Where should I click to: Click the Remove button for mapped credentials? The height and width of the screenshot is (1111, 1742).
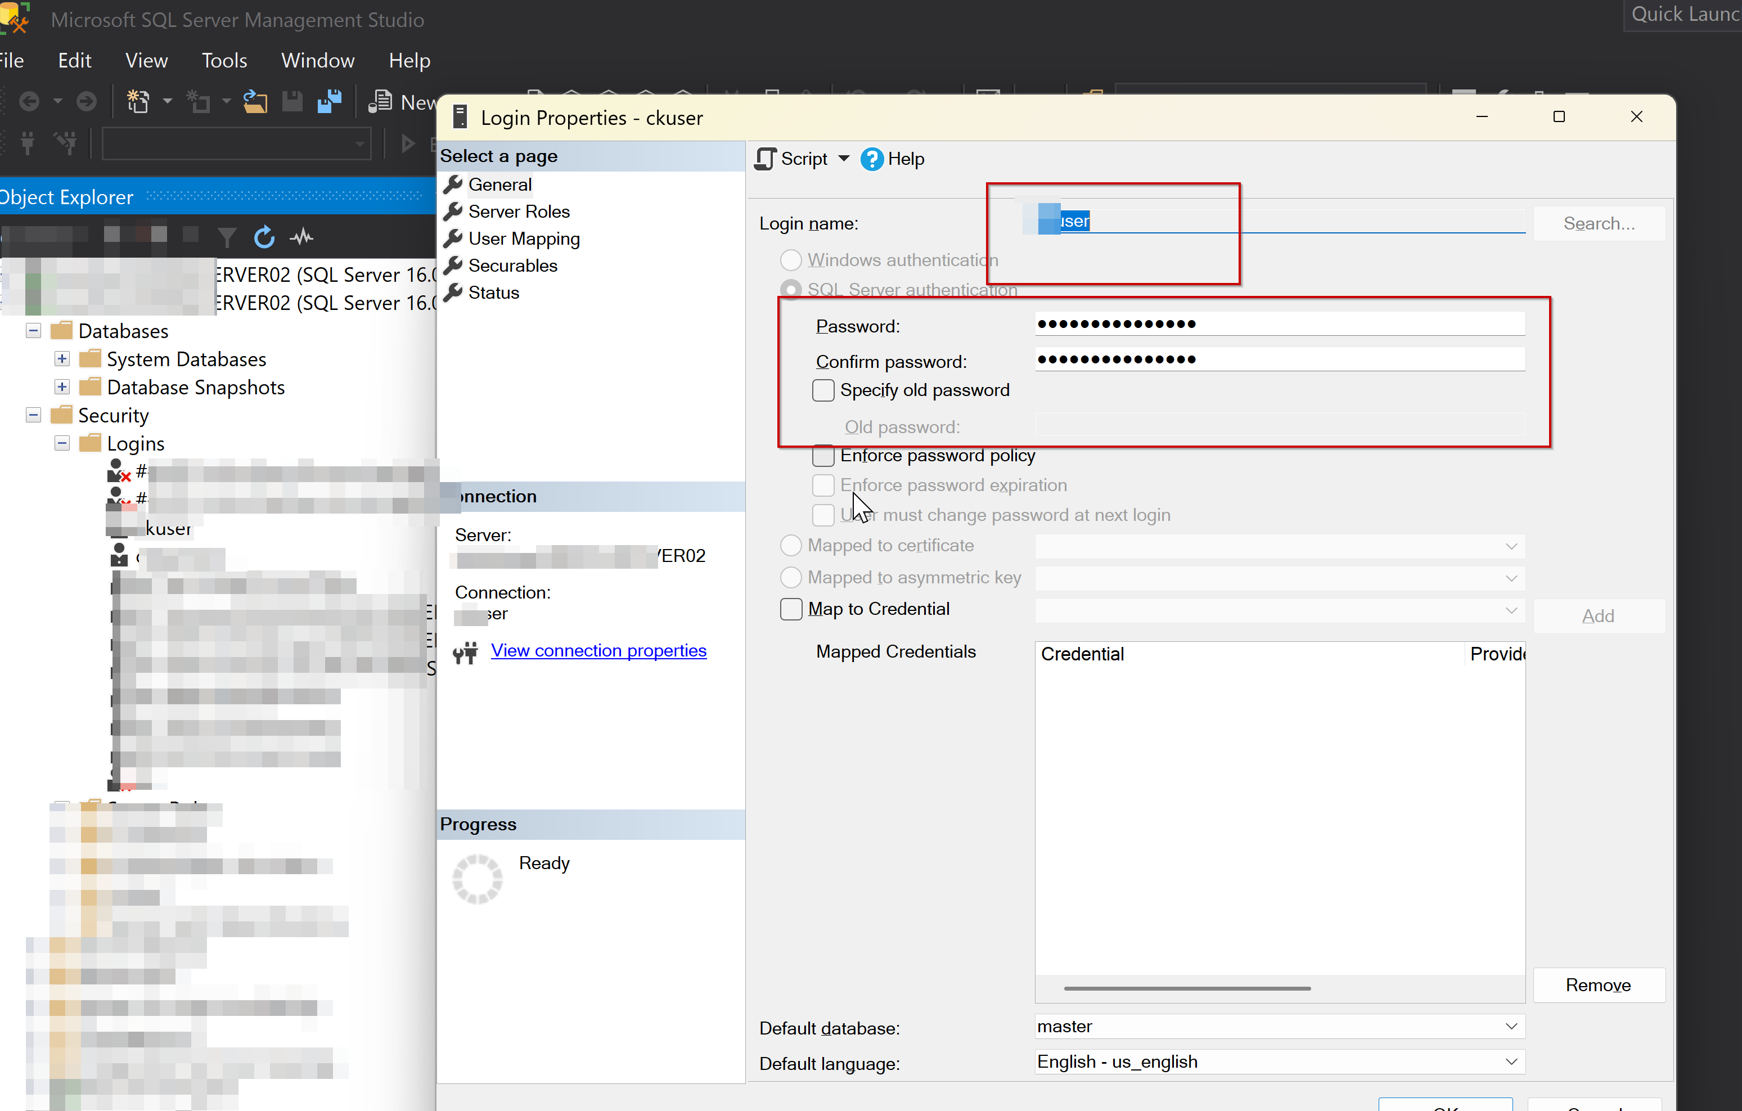(1598, 984)
